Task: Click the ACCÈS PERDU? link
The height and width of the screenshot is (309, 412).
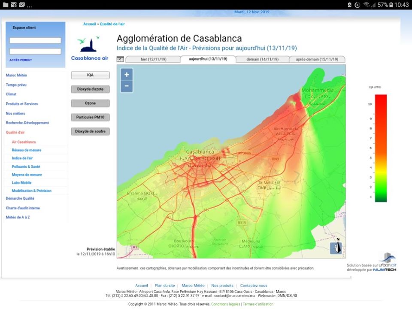Action: 21,60
